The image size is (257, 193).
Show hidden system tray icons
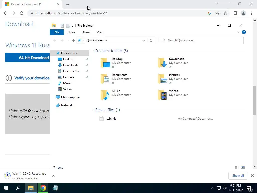click(x=212, y=188)
